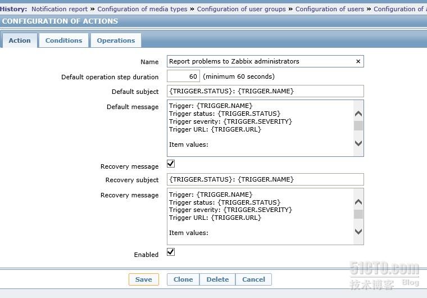Click scrollbar thumb in Default message box

[358, 126]
